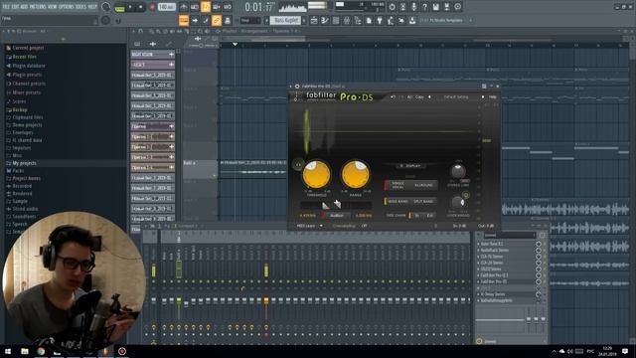The image size is (636, 358).
Task: Click the record button in transport
Action: 152,7
